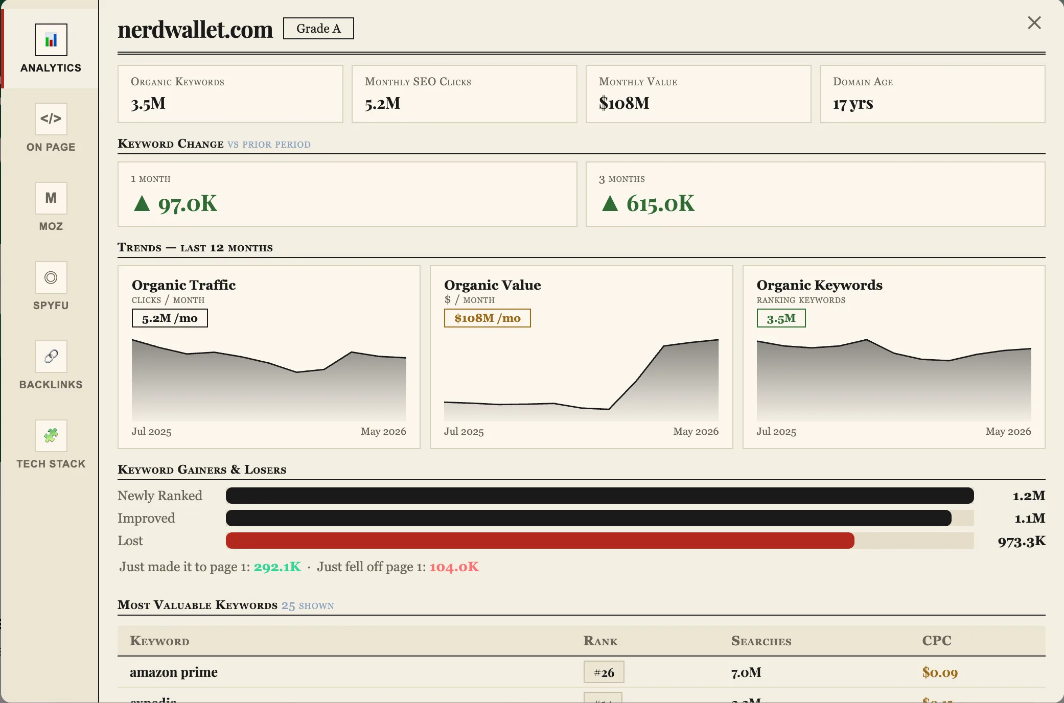Click the 5.2M /mo traffic badge
The width and height of the screenshot is (1064, 703).
click(x=170, y=318)
